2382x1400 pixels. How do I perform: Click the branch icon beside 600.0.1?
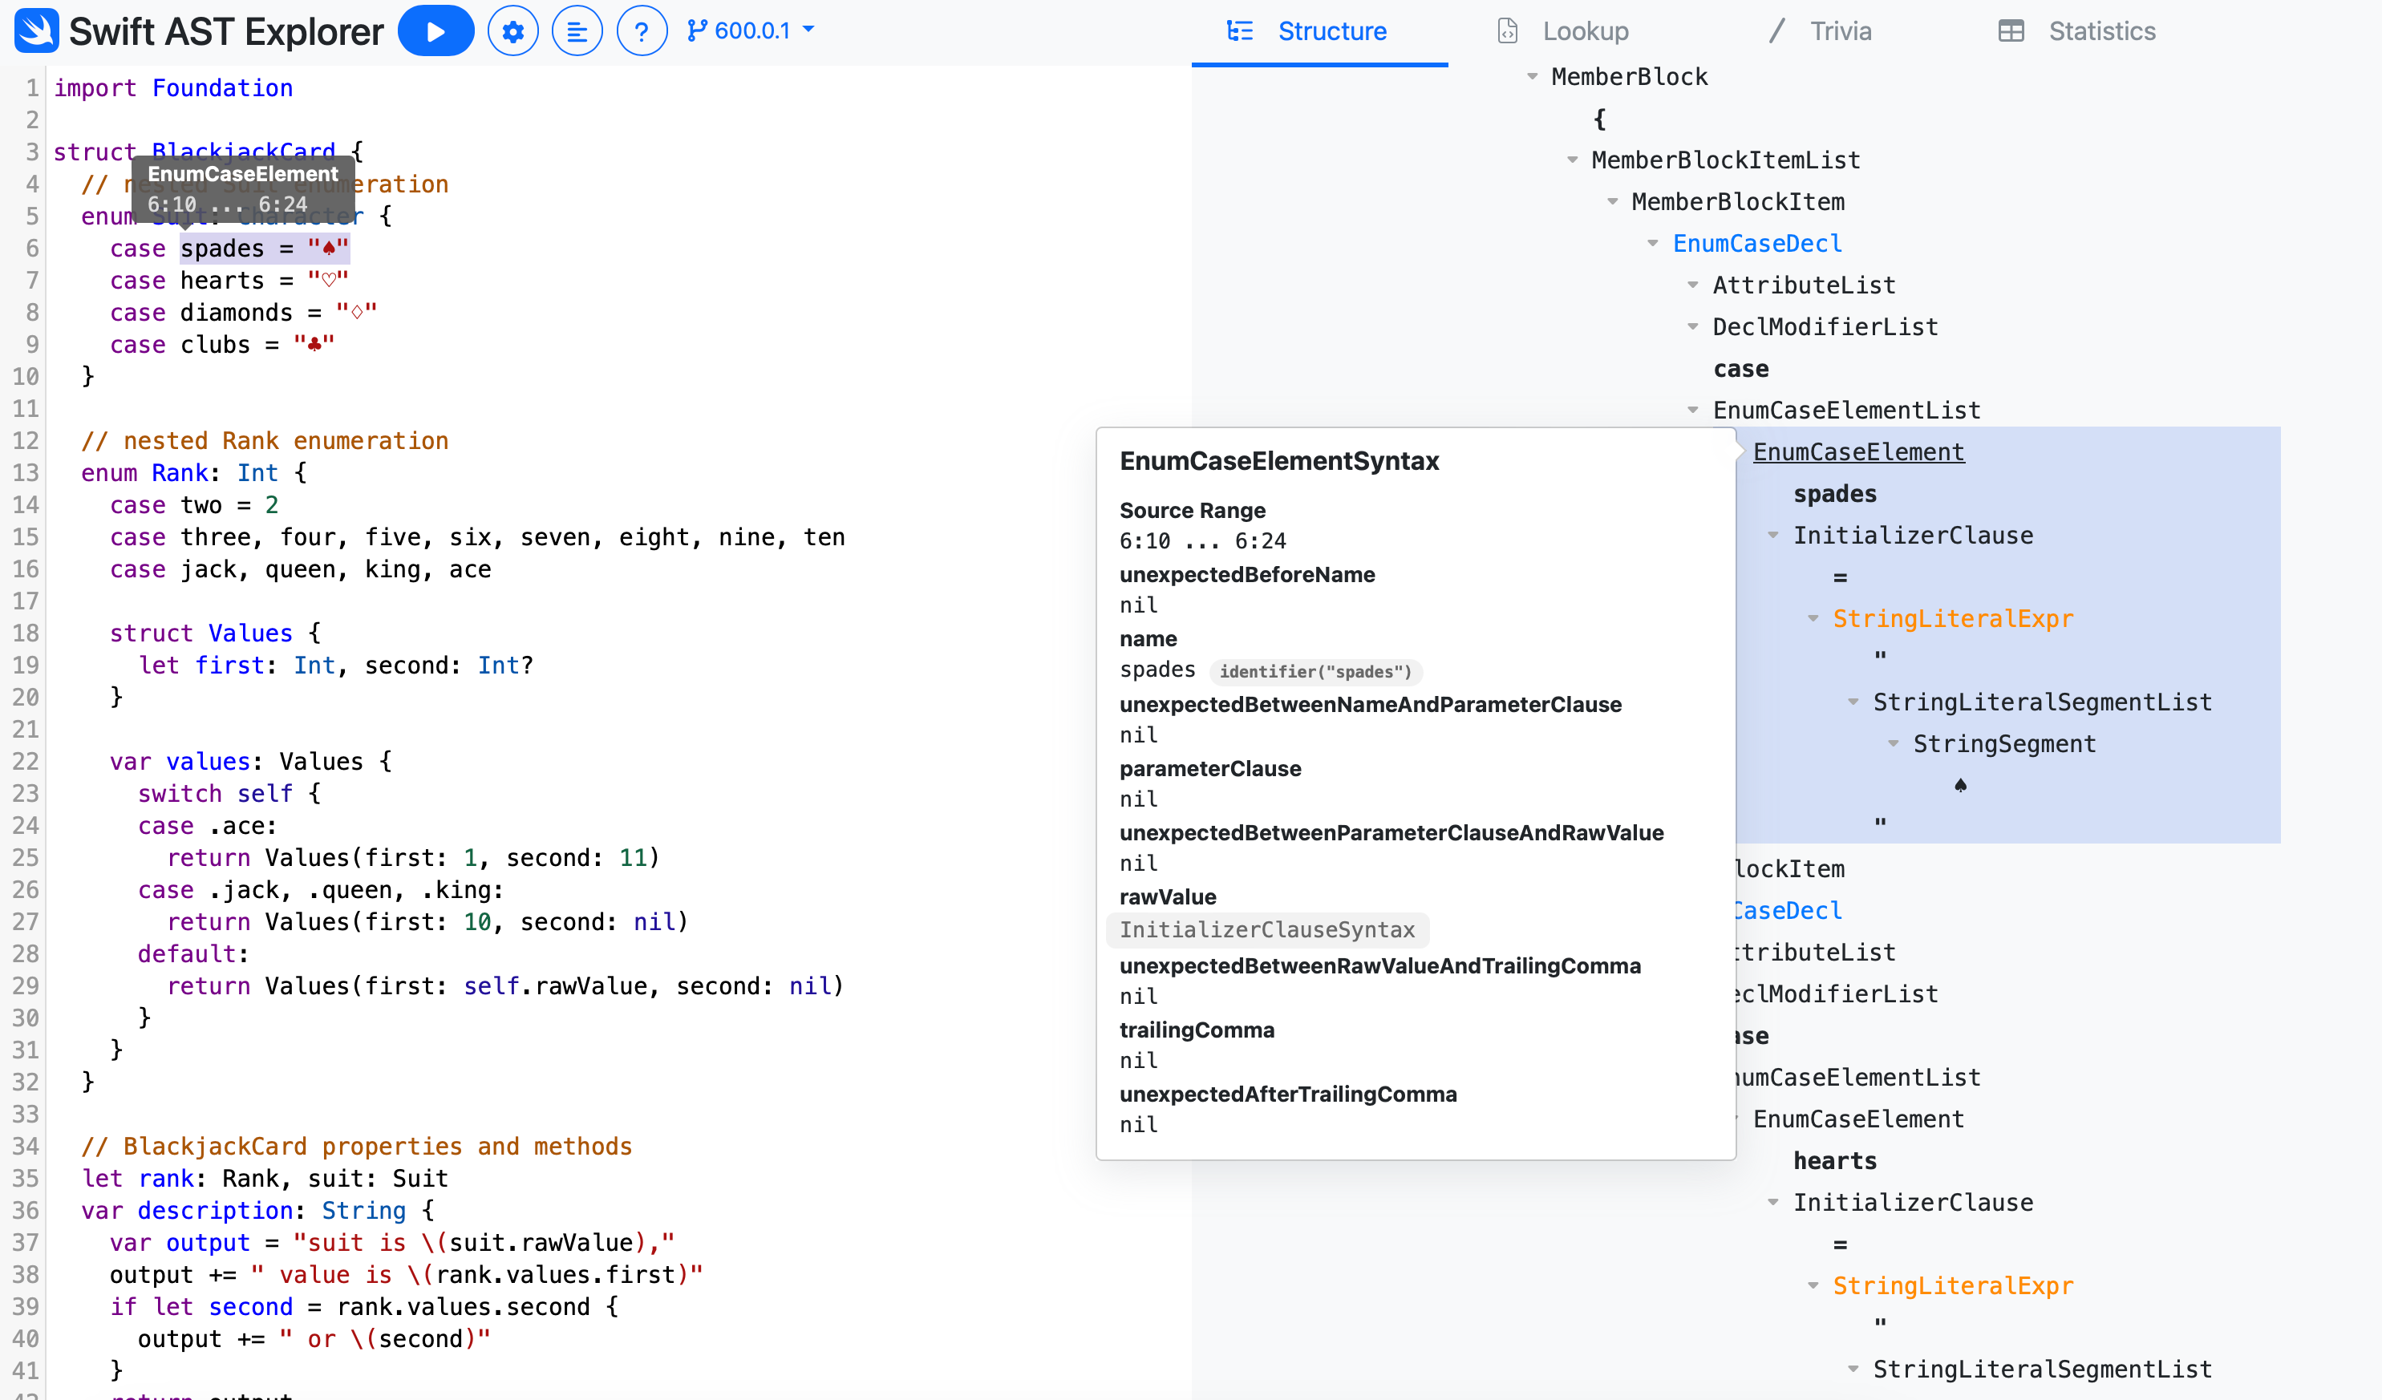[x=697, y=30]
